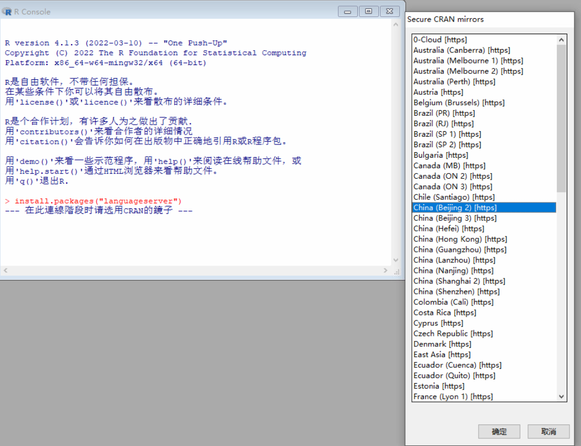
Task: Click the console scrollbar down arrow
Action: tap(396, 260)
